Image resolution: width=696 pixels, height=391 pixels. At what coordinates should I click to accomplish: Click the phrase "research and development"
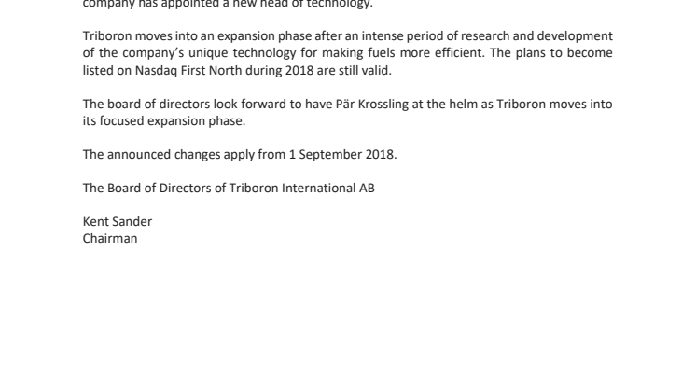pos(536,36)
